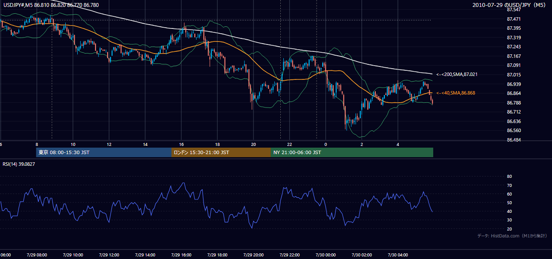Click the 7/29 08:00 time axis label

(x=36, y=255)
